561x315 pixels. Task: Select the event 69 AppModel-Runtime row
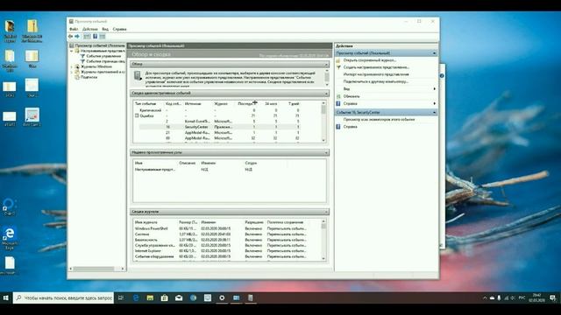point(221,138)
